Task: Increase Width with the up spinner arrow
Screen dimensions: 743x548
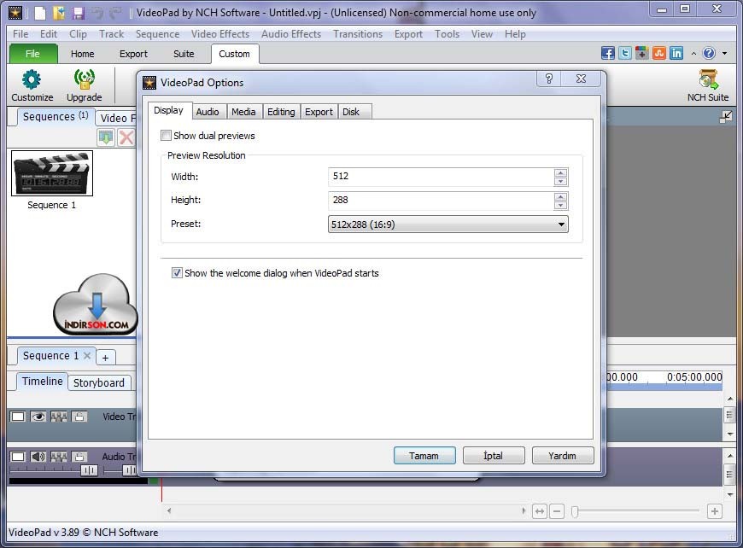Action: click(x=560, y=172)
